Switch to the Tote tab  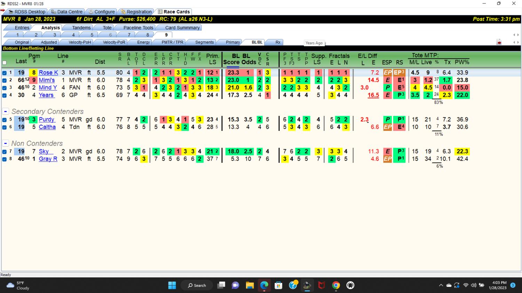tap(107, 28)
